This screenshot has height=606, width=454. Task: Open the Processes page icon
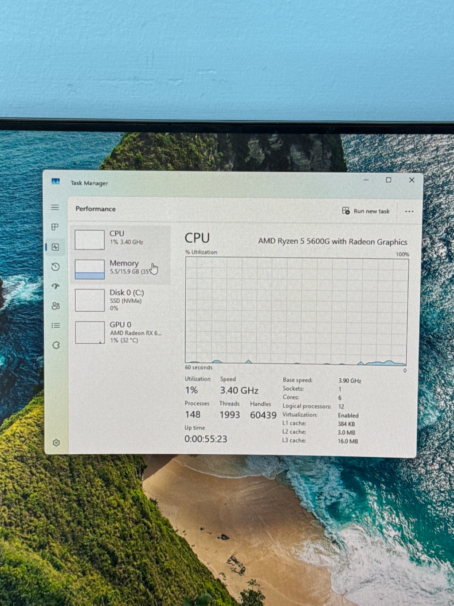(55, 227)
